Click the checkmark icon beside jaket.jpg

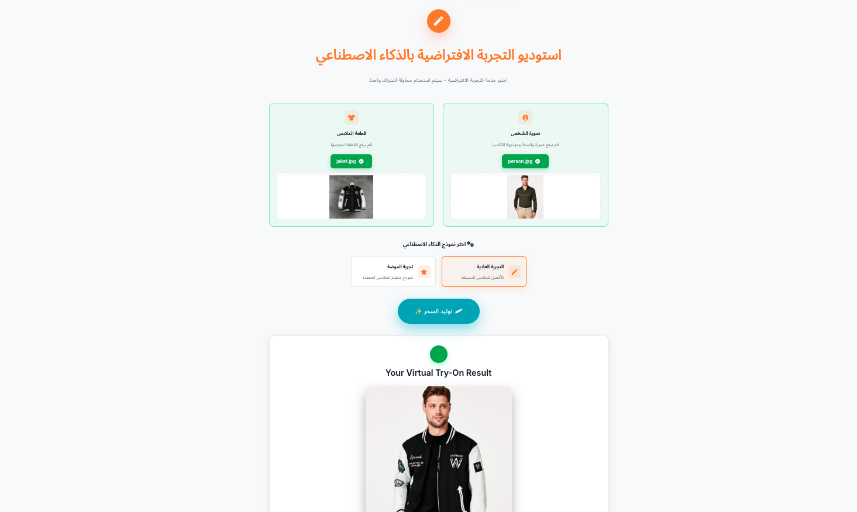pos(361,161)
